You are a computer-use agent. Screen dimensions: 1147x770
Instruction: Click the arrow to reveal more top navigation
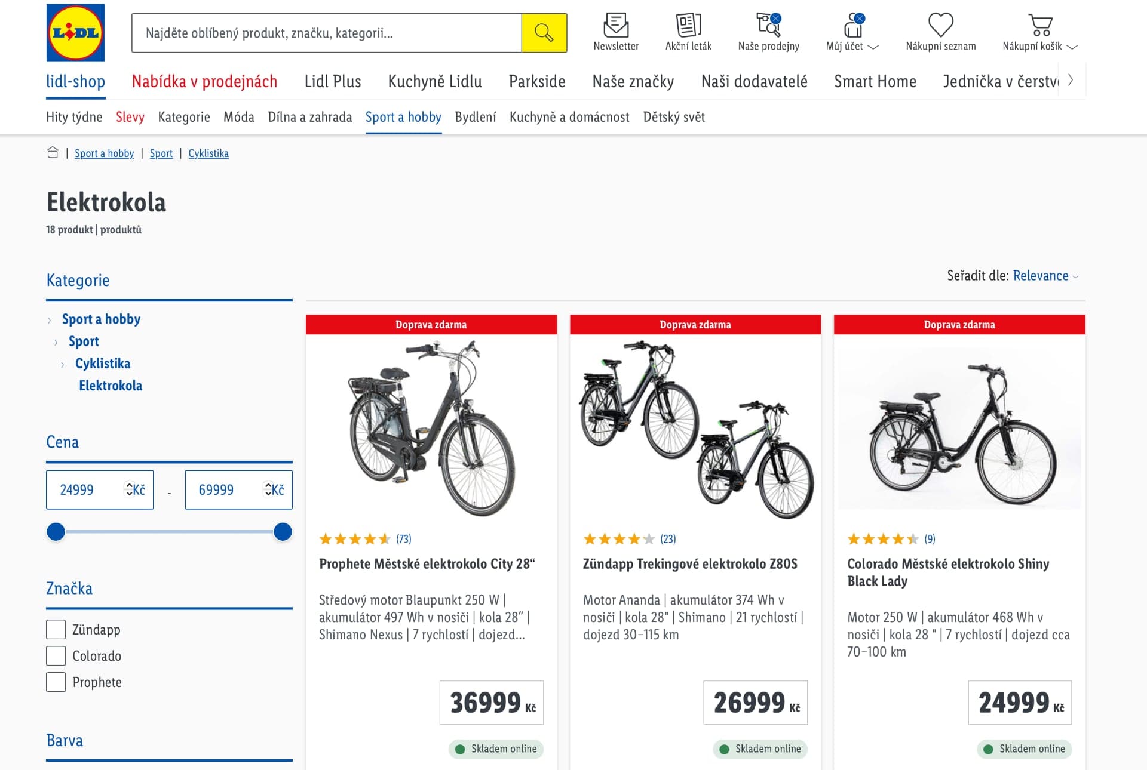click(x=1071, y=80)
